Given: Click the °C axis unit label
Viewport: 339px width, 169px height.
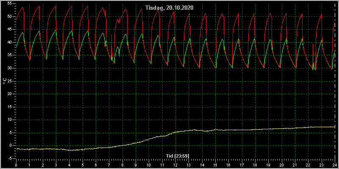Looking at the screenshot, I should 4,81.
